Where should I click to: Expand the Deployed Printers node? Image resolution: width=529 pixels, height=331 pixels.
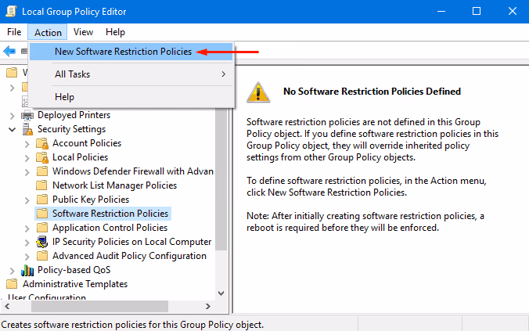coord(13,116)
